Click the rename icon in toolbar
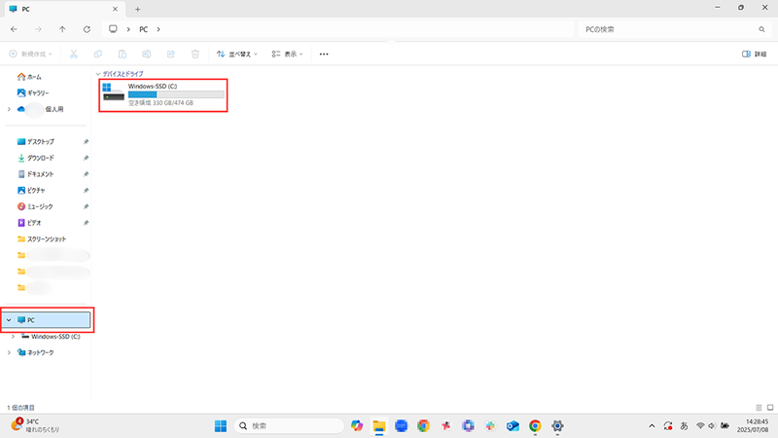This screenshot has width=778, height=438. click(x=147, y=54)
